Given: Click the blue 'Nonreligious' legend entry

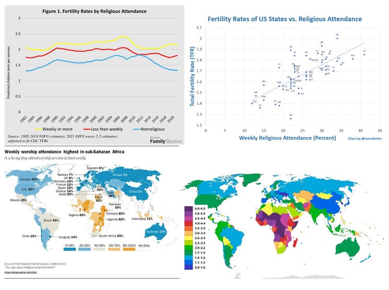Looking at the screenshot, I should tap(149, 129).
